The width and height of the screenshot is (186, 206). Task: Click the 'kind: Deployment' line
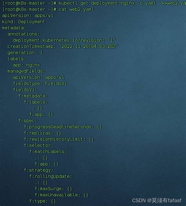pos(24,21)
